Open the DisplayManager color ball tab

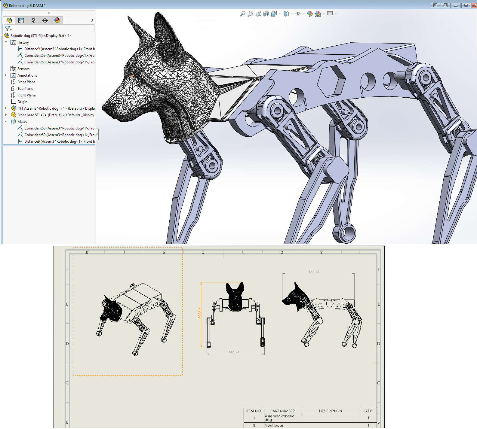pos(57,20)
